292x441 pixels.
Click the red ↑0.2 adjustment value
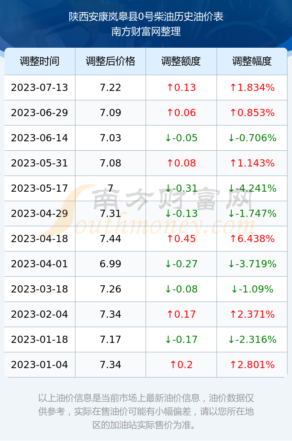181,364
